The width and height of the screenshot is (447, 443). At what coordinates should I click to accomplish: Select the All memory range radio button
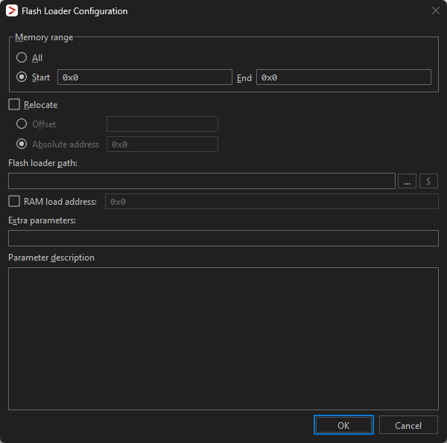(22, 57)
